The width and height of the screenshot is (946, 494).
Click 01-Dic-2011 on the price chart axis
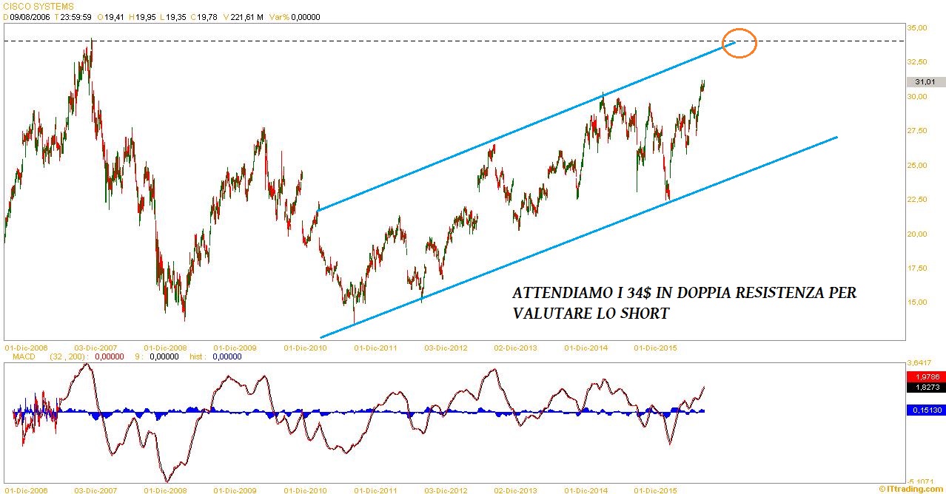pos(375,347)
